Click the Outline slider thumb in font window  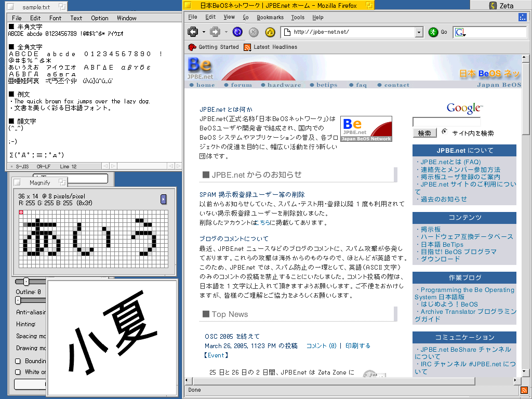(x=18, y=300)
